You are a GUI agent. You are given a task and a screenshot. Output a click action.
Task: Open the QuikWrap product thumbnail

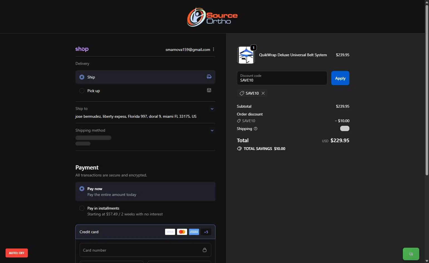(246, 55)
